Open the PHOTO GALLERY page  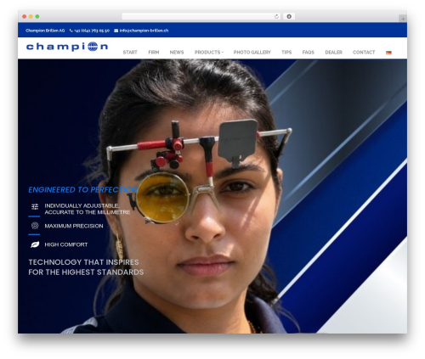(x=252, y=53)
